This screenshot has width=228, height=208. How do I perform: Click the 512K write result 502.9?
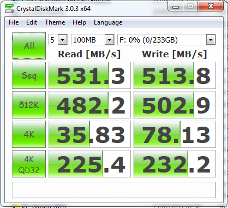point(175,105)
